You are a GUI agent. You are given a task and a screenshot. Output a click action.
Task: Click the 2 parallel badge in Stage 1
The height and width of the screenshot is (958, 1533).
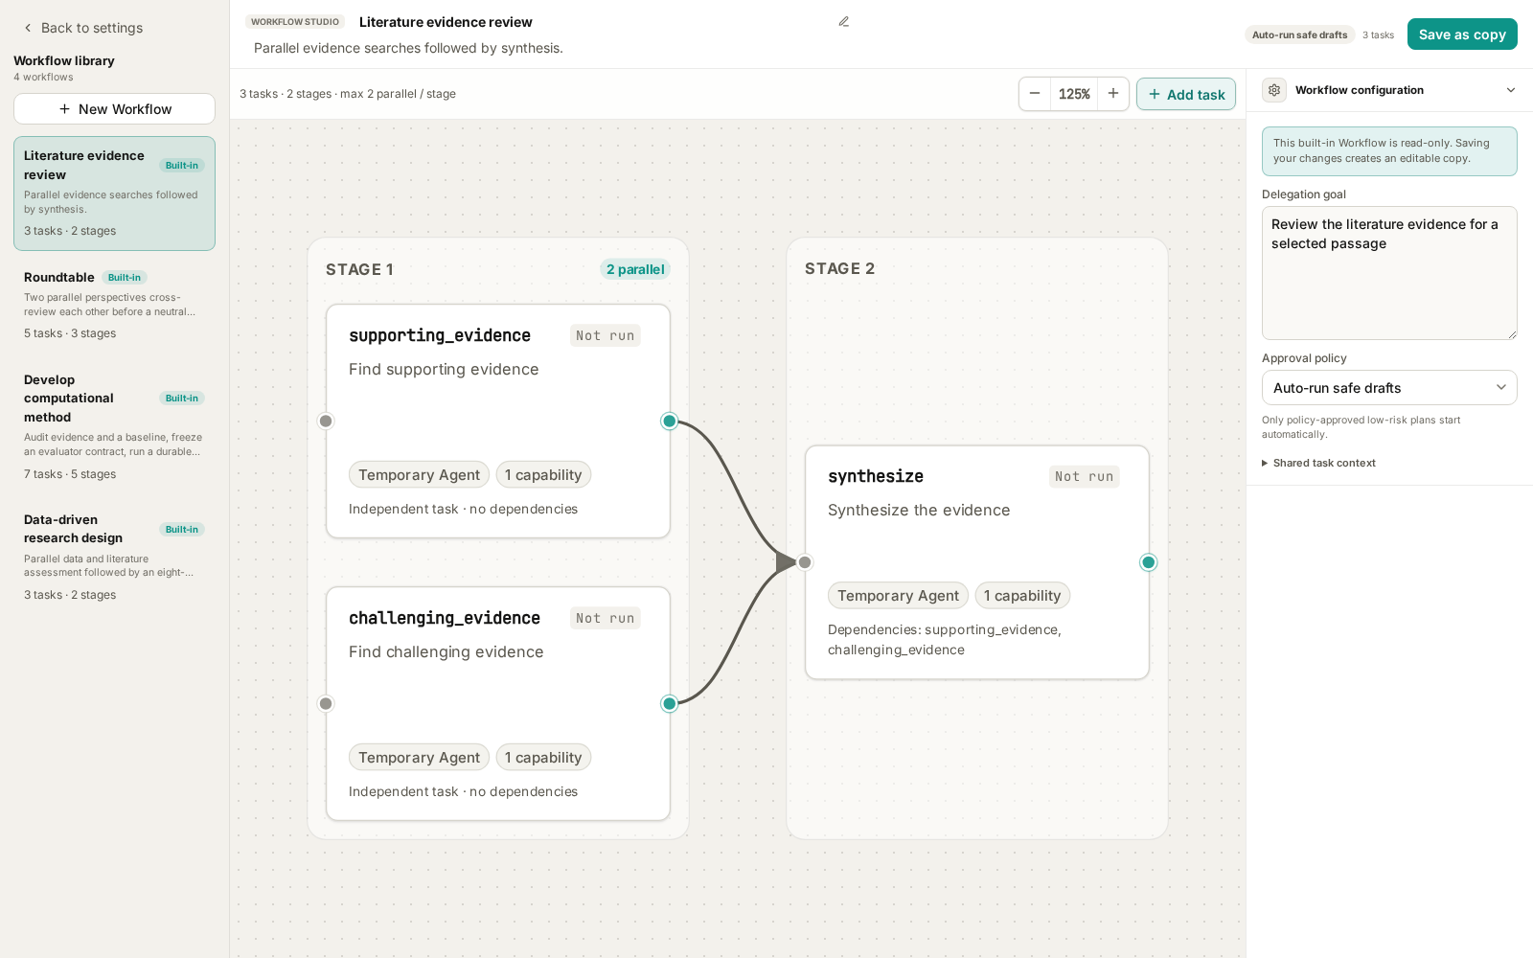[635, 269]
